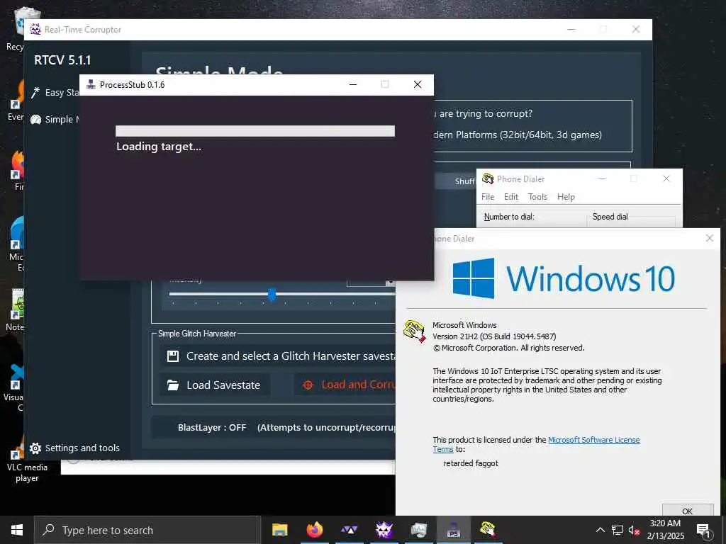Click the Number to dial label
The width and height of the screenshot is (726, 544).
pos(509,217)
